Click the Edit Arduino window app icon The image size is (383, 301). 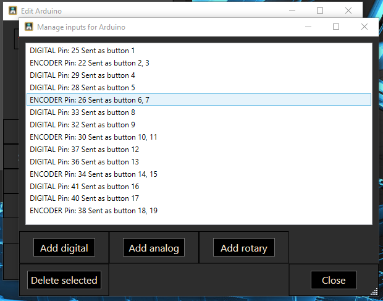point(13,11)
